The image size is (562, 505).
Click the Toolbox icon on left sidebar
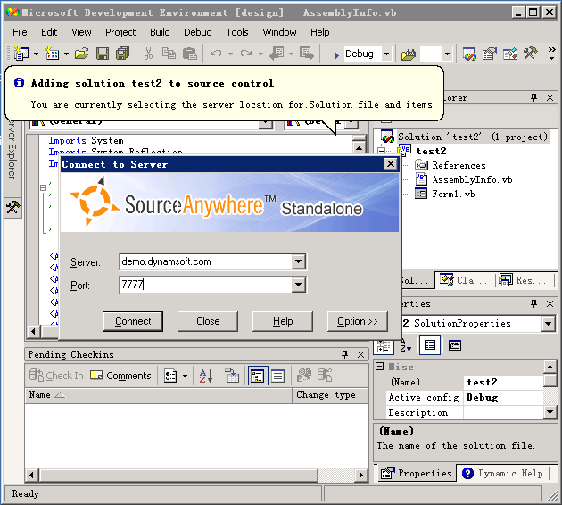(12, 207)
